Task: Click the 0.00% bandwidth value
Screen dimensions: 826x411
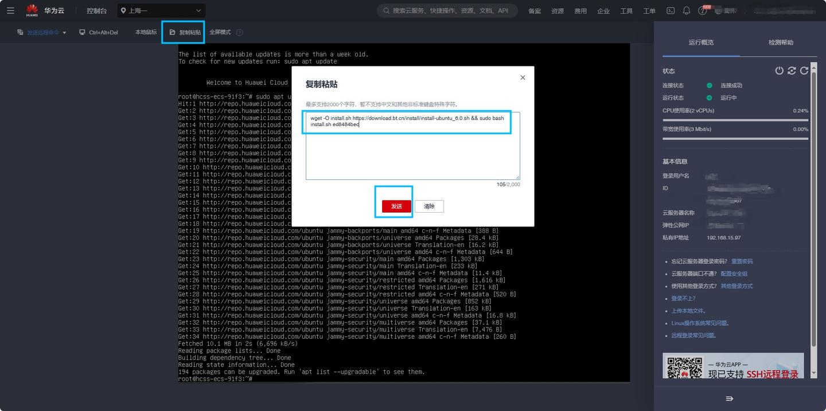Action: [800, 129]
